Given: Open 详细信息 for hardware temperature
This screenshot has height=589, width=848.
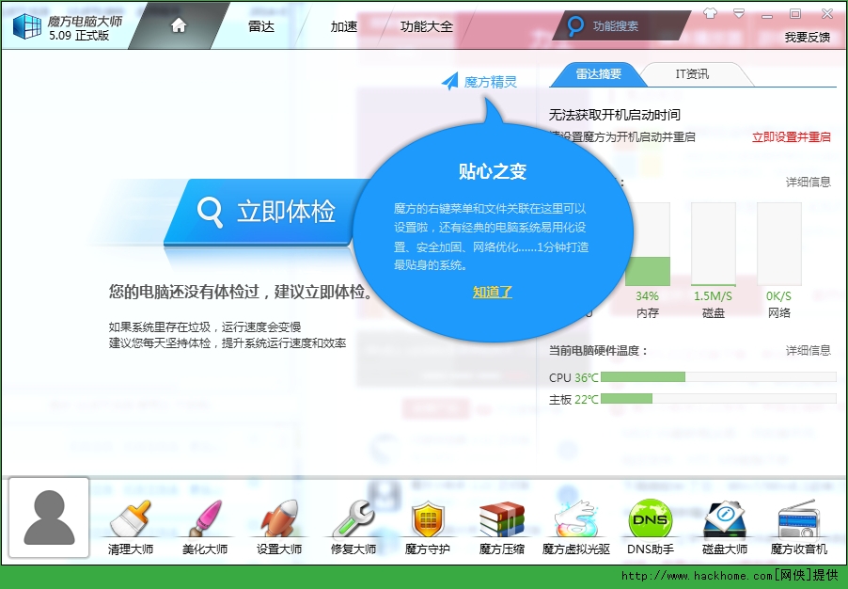Looking at the screenshot, I should tap(808, 350).
